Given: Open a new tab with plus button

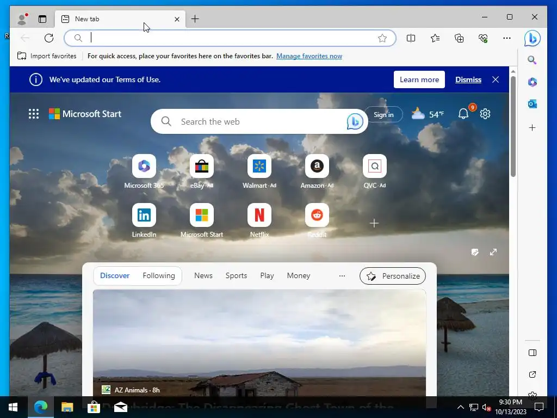Looking at the screenshot, I should click(x=195, y=19).
